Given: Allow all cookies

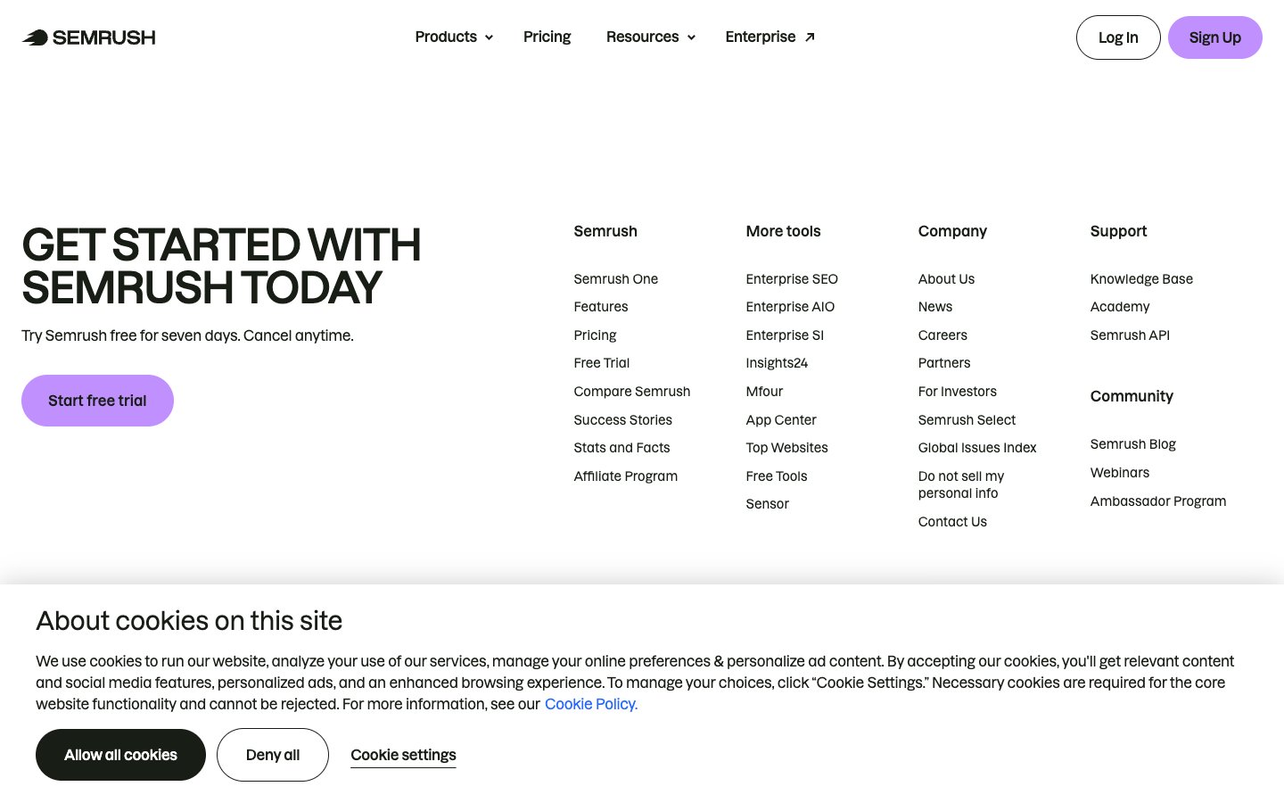Looking at the screenshot, I should [120, 755].
